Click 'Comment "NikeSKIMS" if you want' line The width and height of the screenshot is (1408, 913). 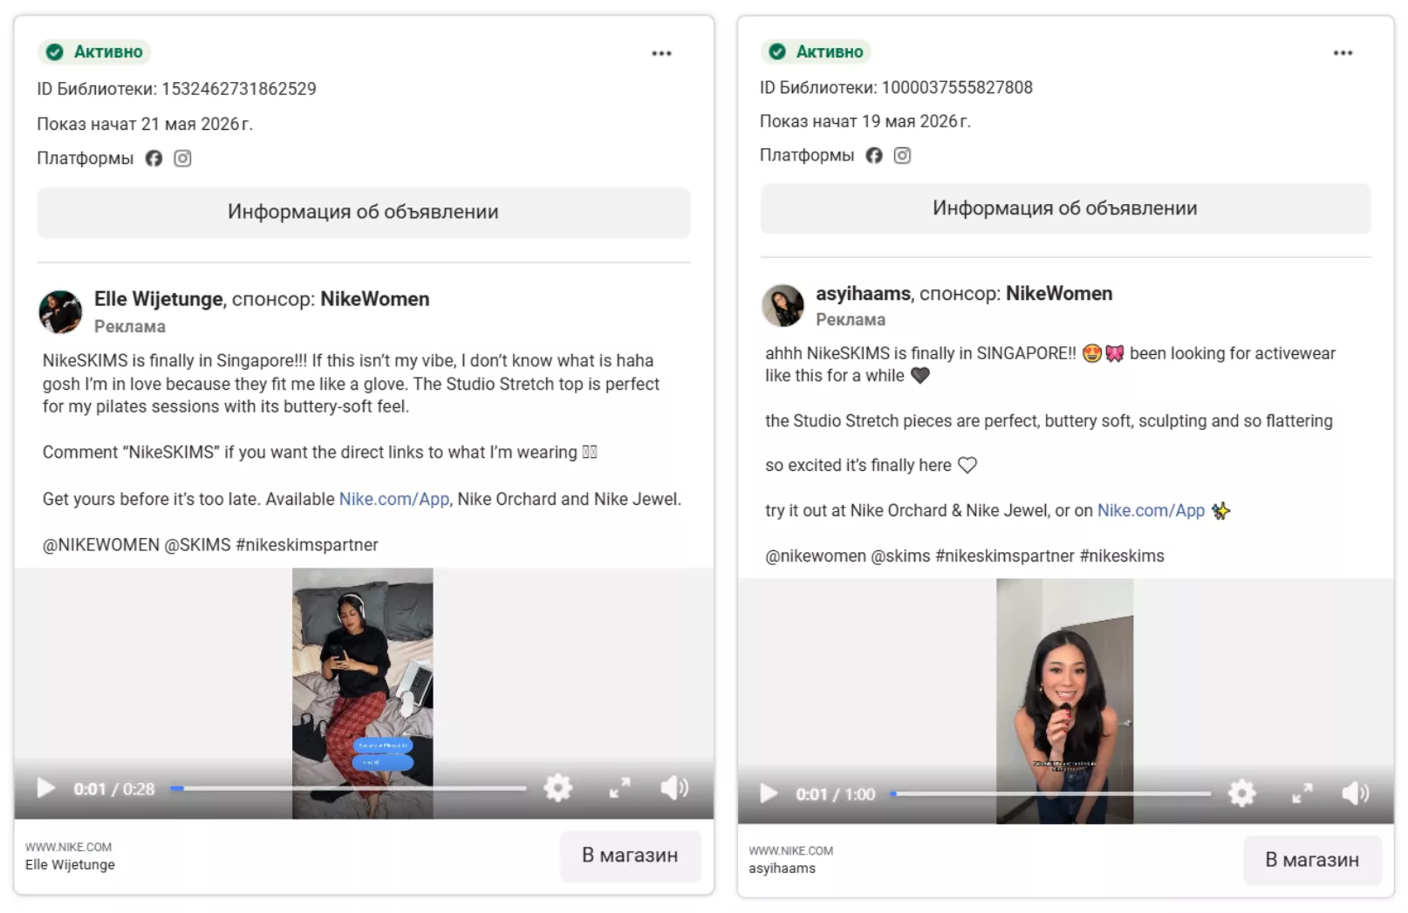pyautogui.click(x=319, y=453)
